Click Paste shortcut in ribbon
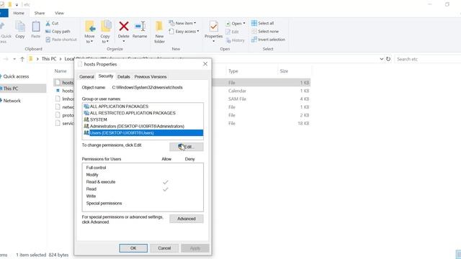461x259 pixels. click(61, 40)
